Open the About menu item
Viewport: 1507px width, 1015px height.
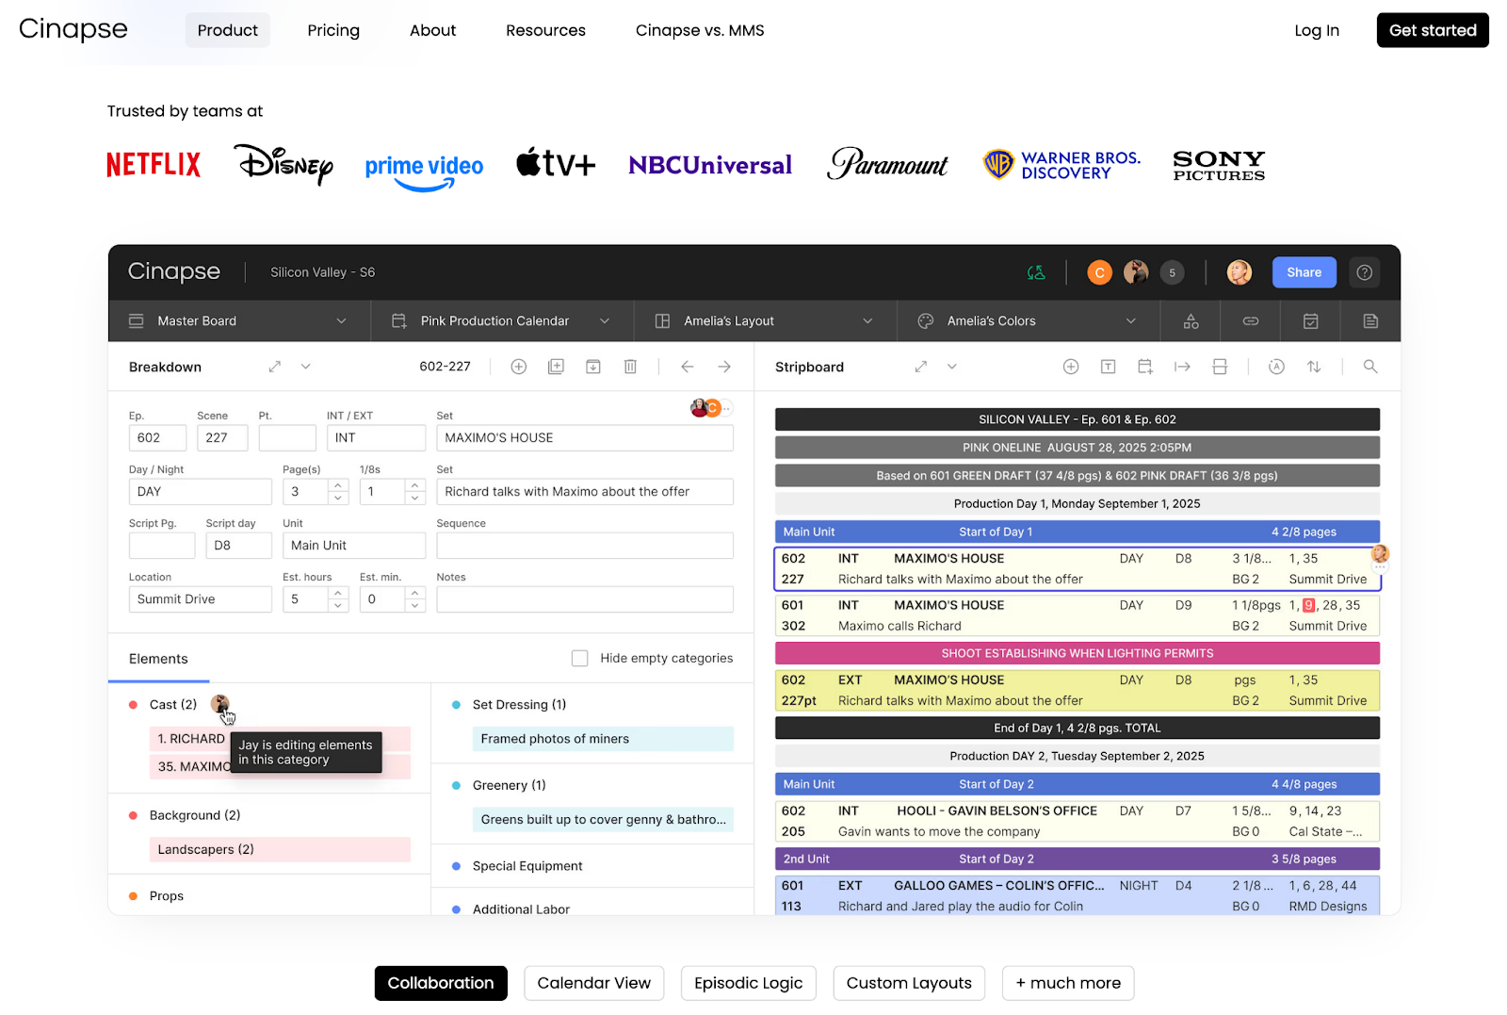click(x=432, y=30)
